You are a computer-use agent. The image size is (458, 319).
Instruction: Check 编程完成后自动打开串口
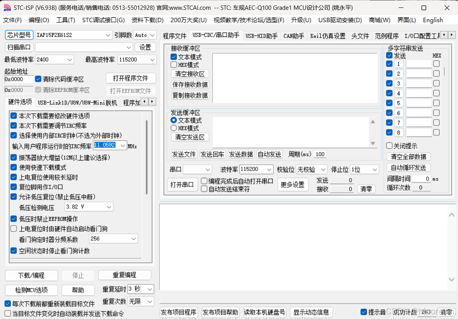tap(204, 181)
